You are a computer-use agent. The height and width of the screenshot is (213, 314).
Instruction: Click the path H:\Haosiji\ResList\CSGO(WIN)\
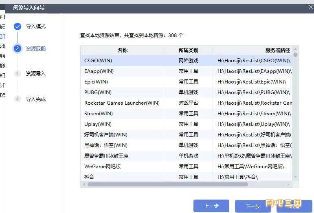(x=254, y=60)
